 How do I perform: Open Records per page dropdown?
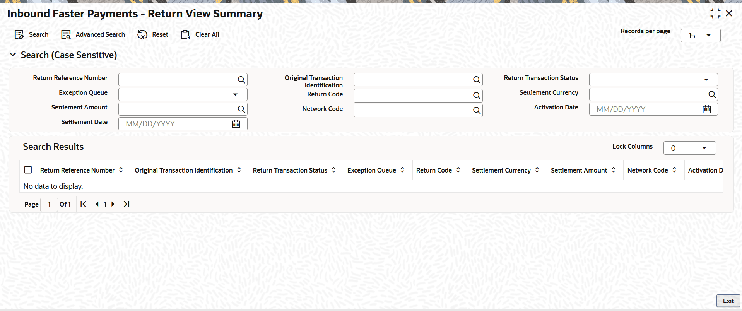pyautogui.click(x=701, y=36)
